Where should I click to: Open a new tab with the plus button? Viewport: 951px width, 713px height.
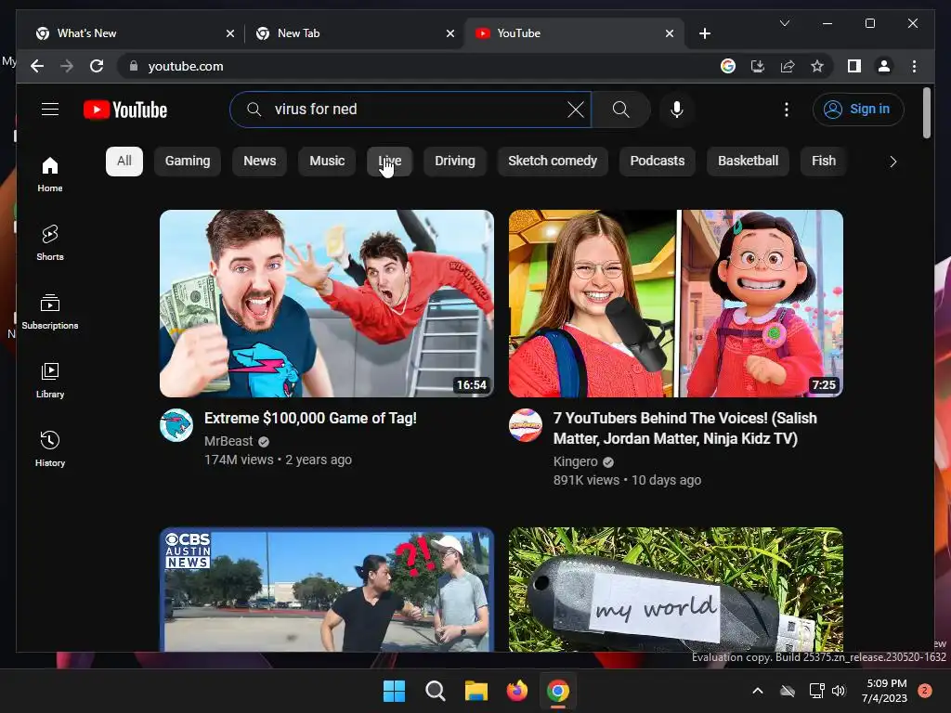click(704, 33)
